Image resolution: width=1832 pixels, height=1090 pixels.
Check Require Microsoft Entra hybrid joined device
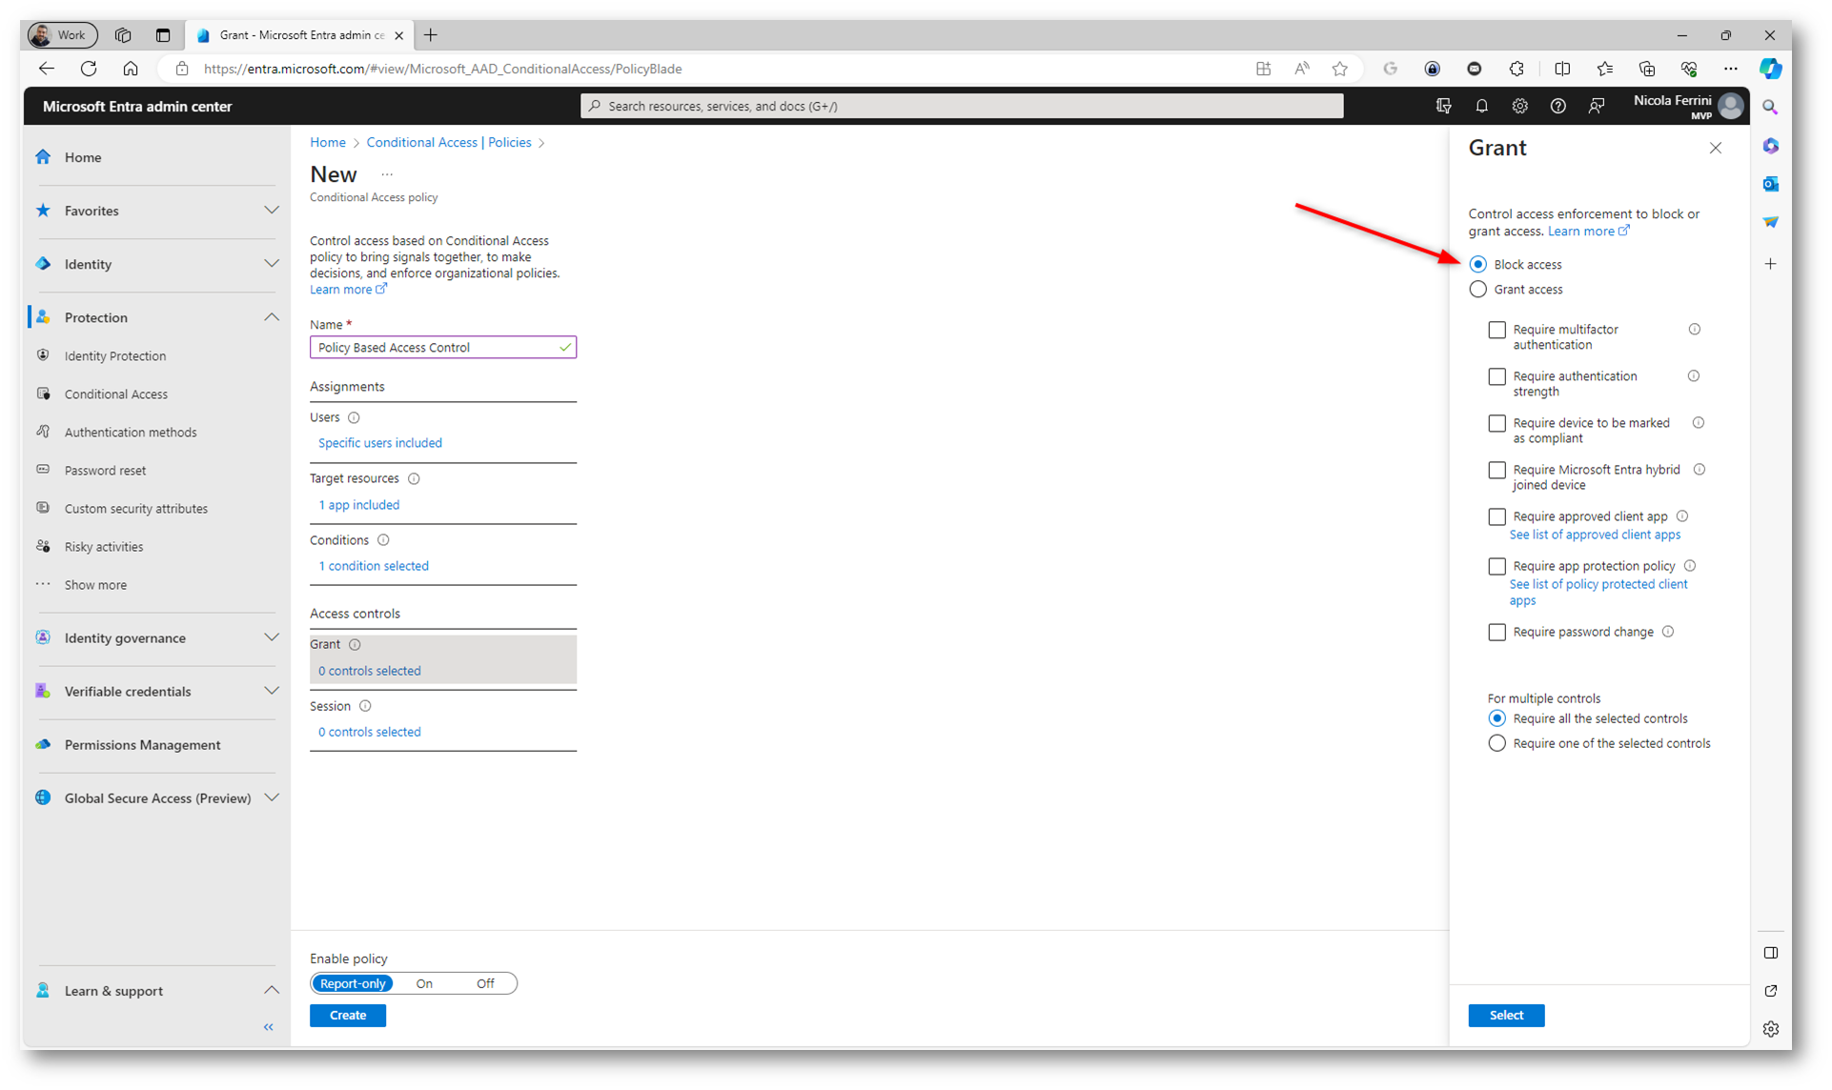[x=1496, y=470]
